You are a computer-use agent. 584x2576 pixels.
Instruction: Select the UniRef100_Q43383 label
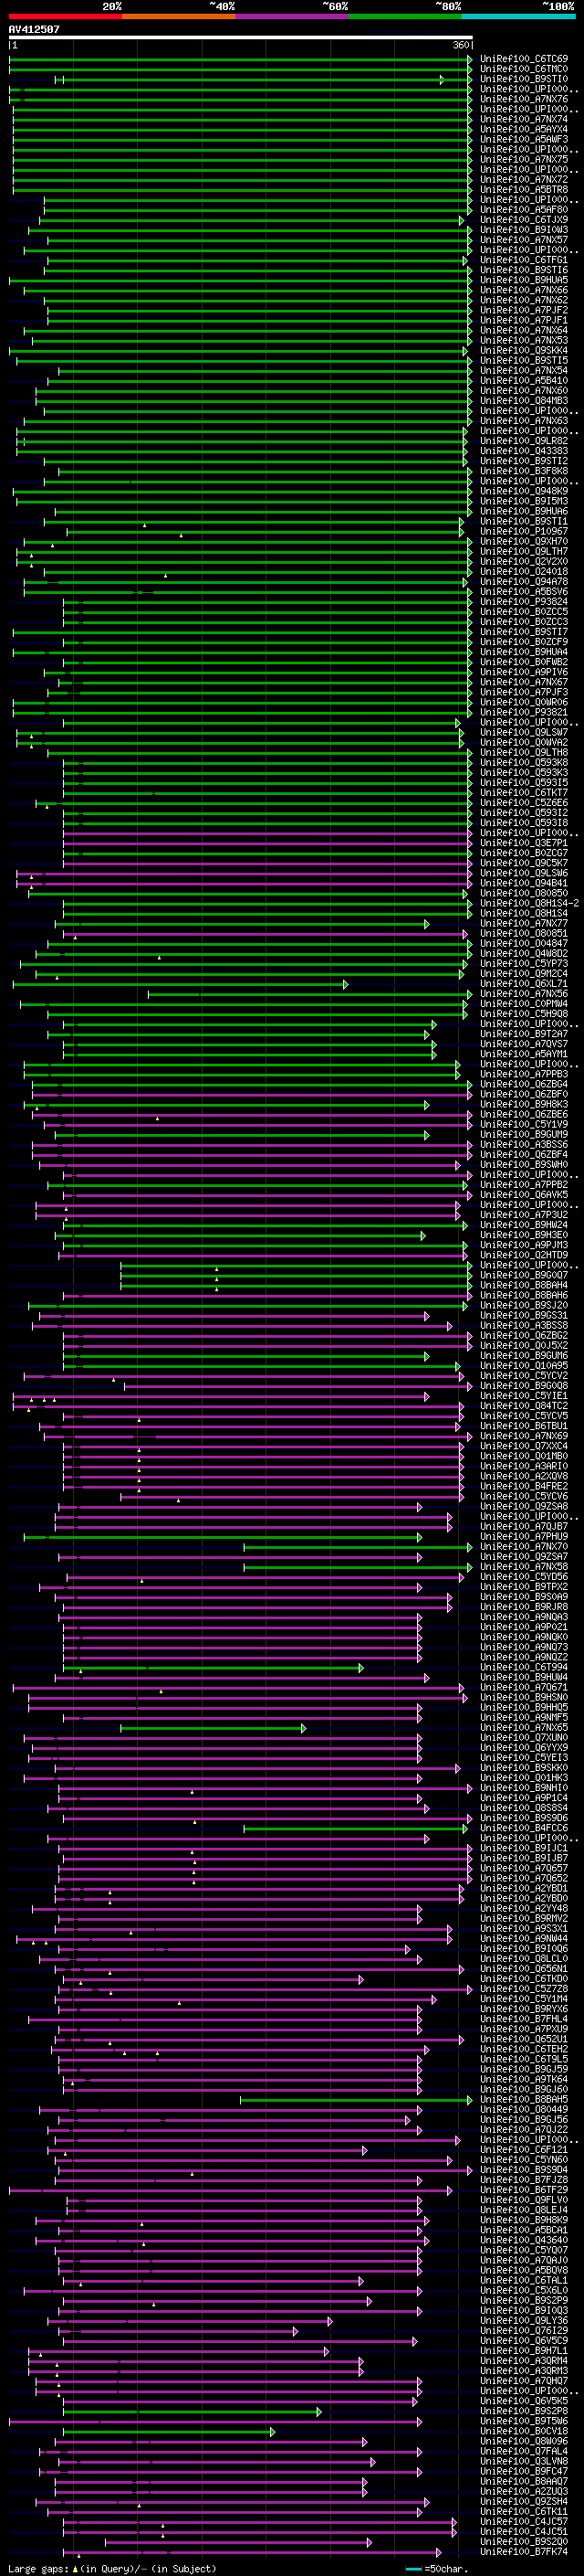pos(524,451)
